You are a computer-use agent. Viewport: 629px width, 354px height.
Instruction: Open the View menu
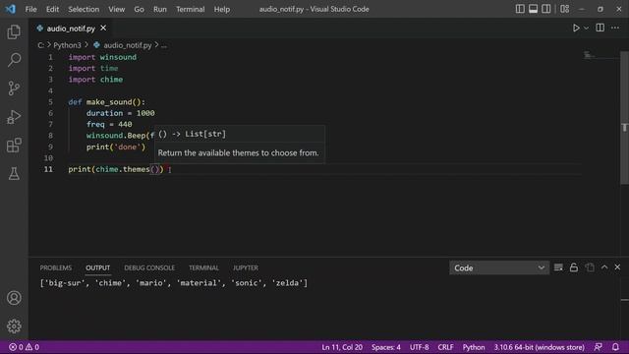[116, 9]
